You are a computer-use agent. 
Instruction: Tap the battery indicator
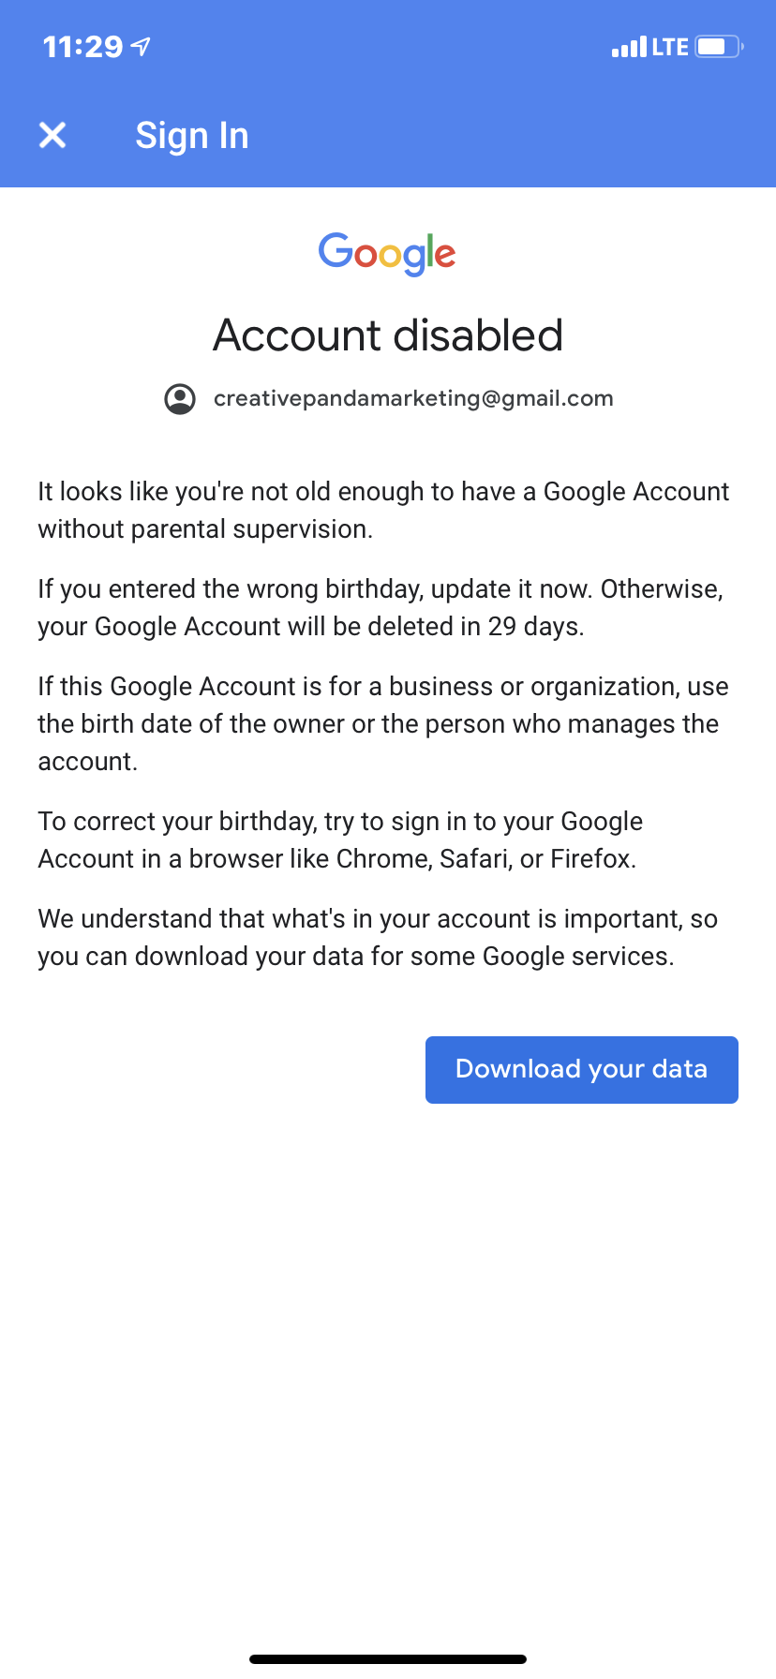(x=719, y=47)
